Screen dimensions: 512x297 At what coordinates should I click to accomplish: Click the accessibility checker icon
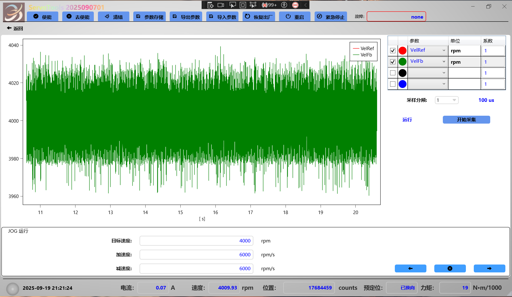click(x=284, y=5)
